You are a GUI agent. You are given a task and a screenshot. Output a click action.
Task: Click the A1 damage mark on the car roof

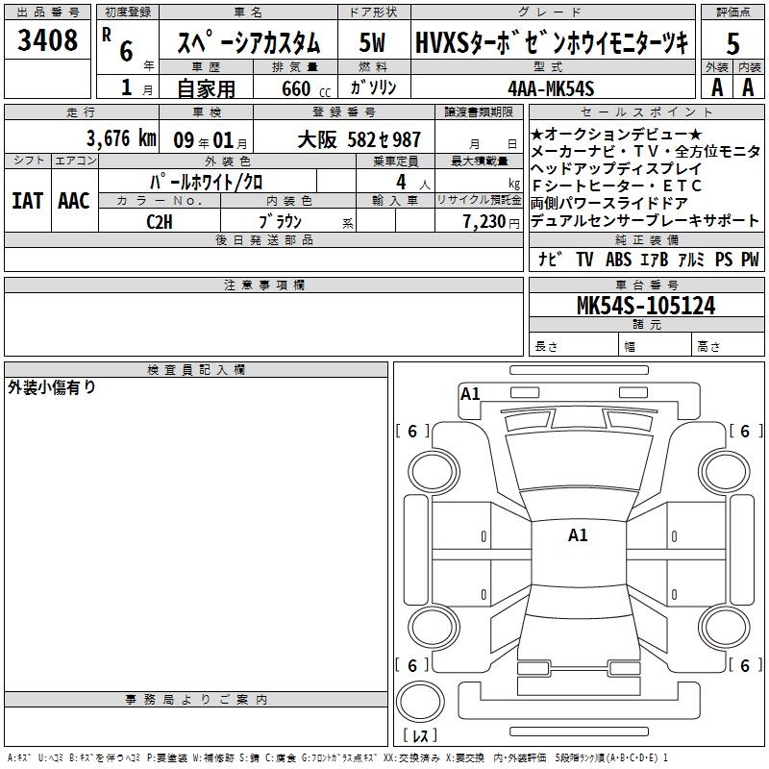(x=578, y=535)
